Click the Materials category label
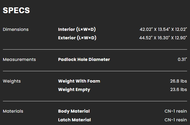 coord(13,111)
